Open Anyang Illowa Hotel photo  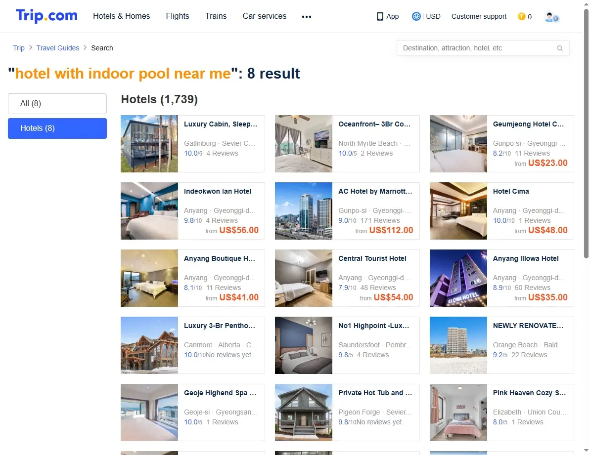(458, 279)
